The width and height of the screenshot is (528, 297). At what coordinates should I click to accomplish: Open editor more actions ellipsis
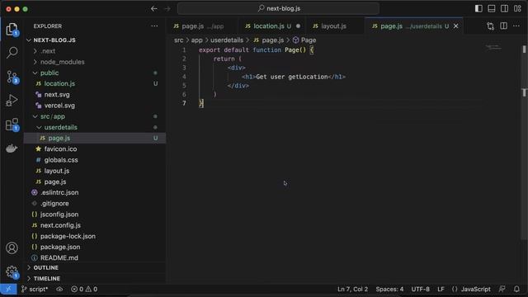(516, 26)
